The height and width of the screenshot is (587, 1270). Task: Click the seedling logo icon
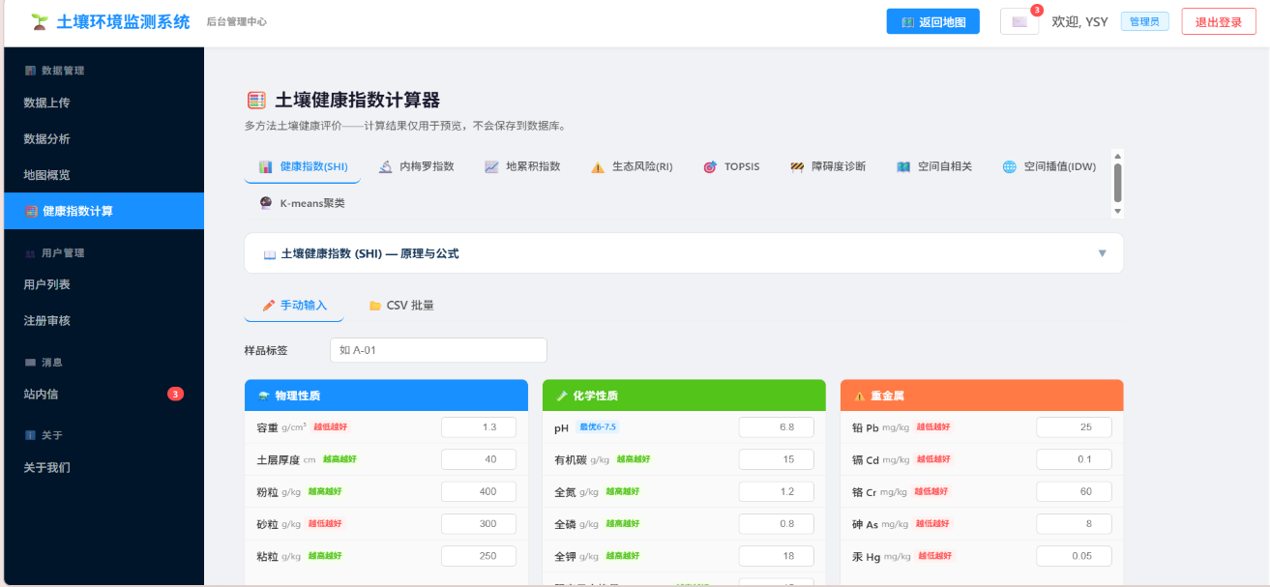pos(39,21)
